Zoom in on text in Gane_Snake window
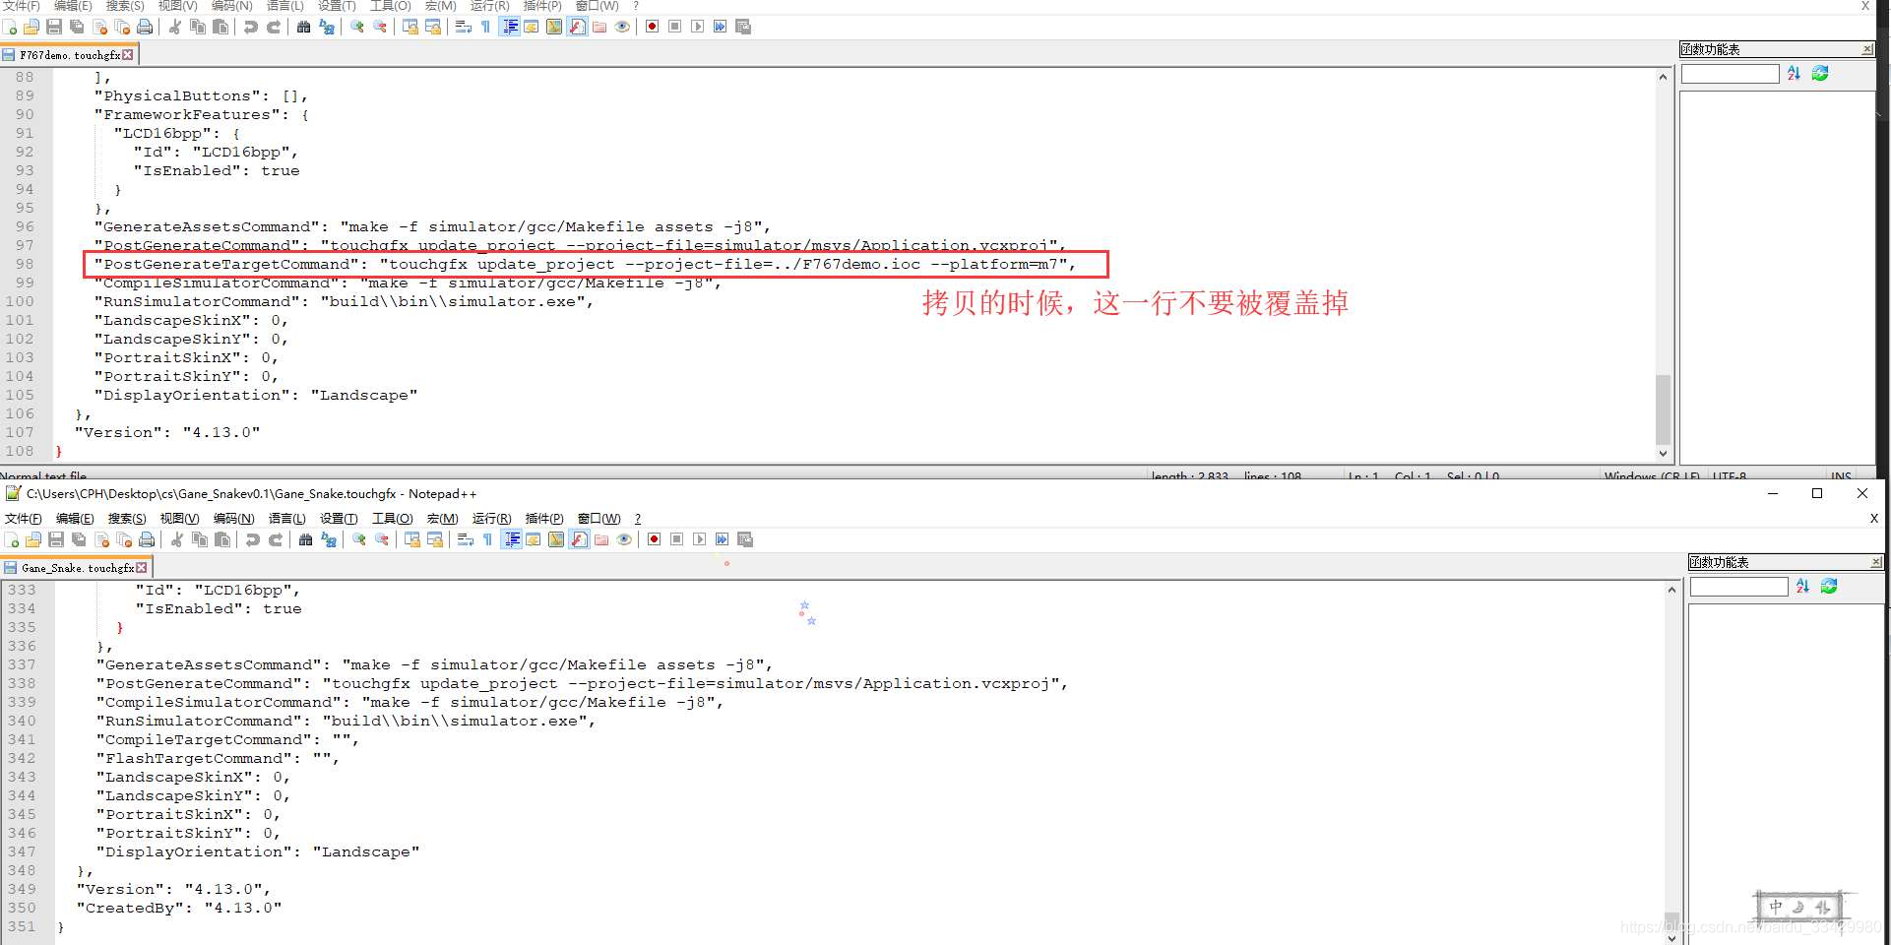Image resolution: width=1891 pixels, height=945 pixels. coord(359,539)
